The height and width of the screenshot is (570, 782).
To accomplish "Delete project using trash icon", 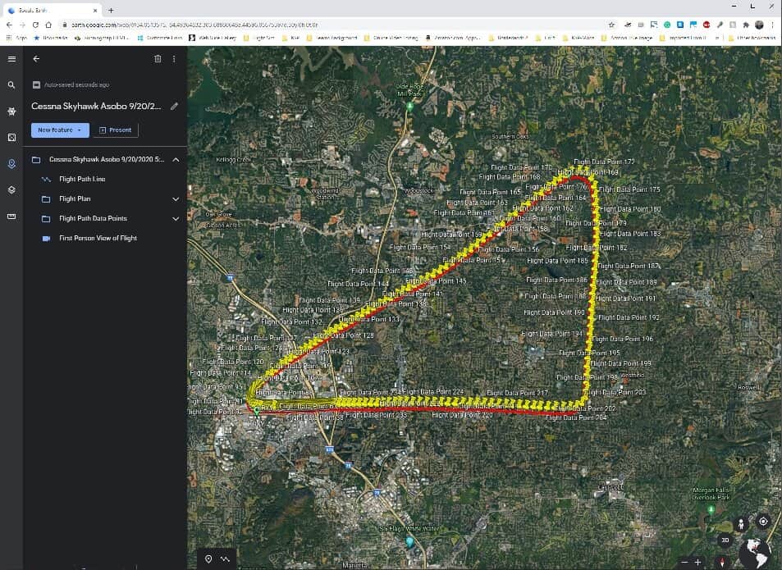I will 158,59.
